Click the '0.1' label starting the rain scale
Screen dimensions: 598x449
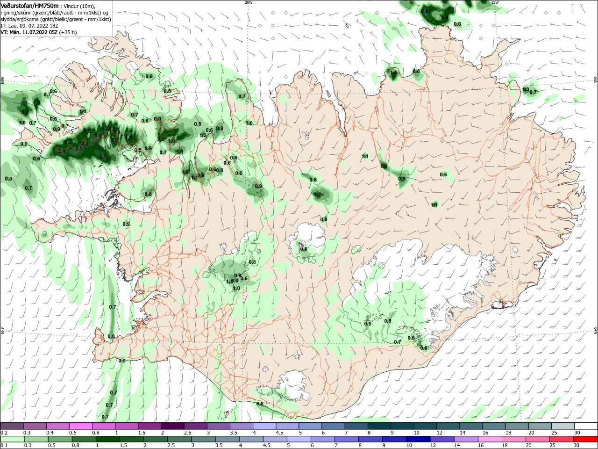(x=4, y=446)
